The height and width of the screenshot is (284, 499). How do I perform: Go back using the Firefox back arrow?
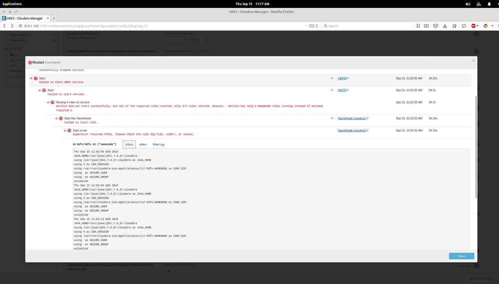coord(4,26)
